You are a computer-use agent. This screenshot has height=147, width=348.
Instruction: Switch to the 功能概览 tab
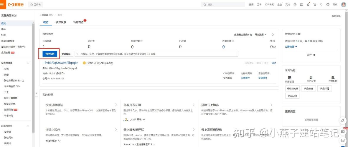point(78,22)
